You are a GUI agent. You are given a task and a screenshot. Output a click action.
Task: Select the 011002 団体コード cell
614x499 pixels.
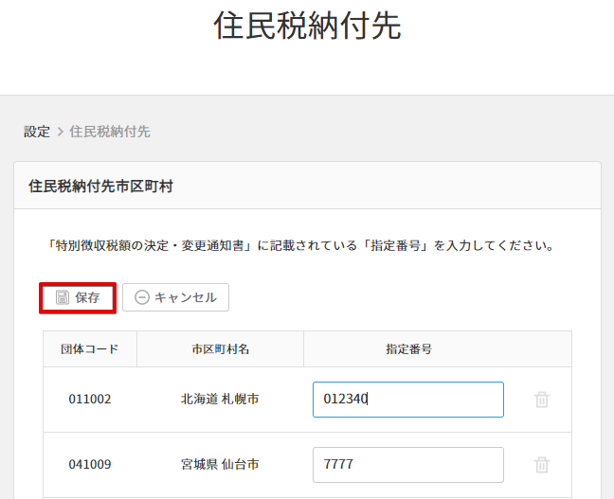pyautogui.click(x=90, y=400)
